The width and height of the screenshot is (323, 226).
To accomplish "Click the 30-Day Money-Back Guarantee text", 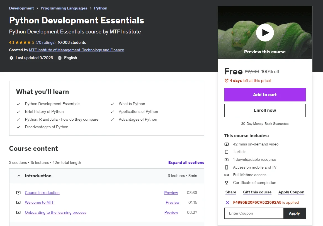I will click(265, 124).
